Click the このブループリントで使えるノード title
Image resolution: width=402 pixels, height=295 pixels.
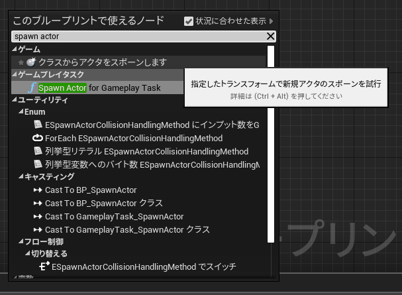[89, 21]
